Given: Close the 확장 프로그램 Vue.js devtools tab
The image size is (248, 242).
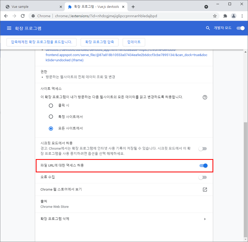Looking at the screenshot, I should (x=123, y=7).
